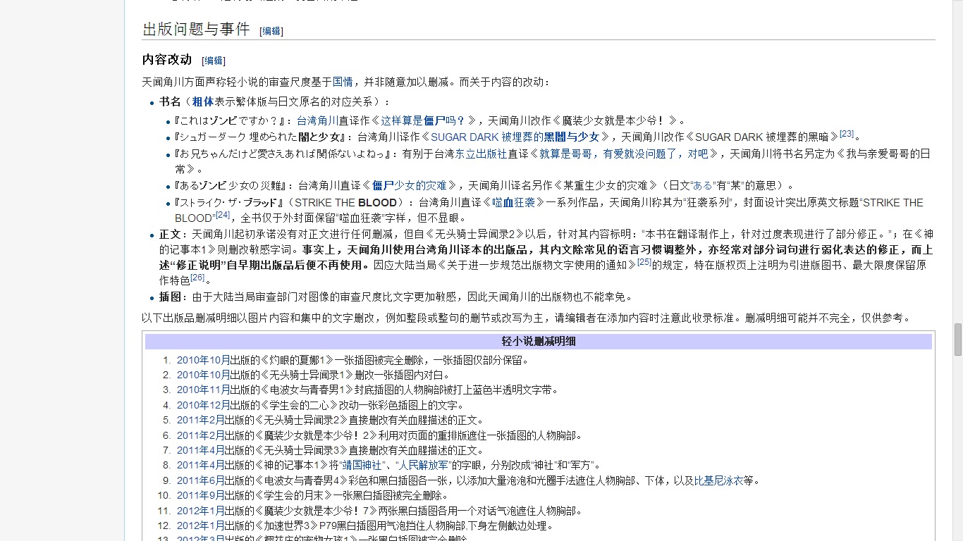Open 2010年10月 link in 灼眼的夏娜1 row

click(x=204, y=360)
